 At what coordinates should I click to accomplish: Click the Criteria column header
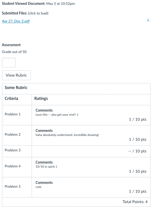(x=11, y=99)
